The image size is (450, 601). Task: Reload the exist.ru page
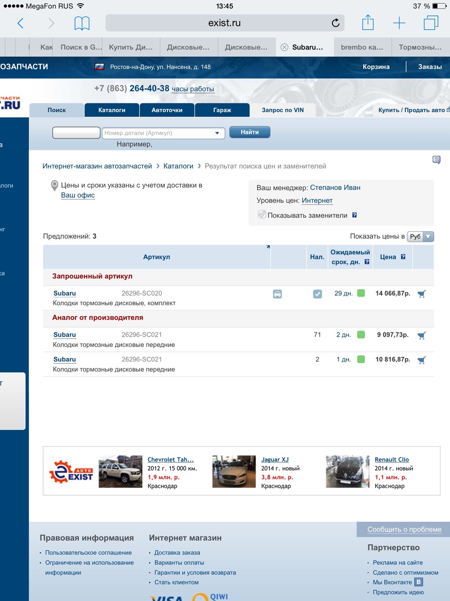point(336,23)
